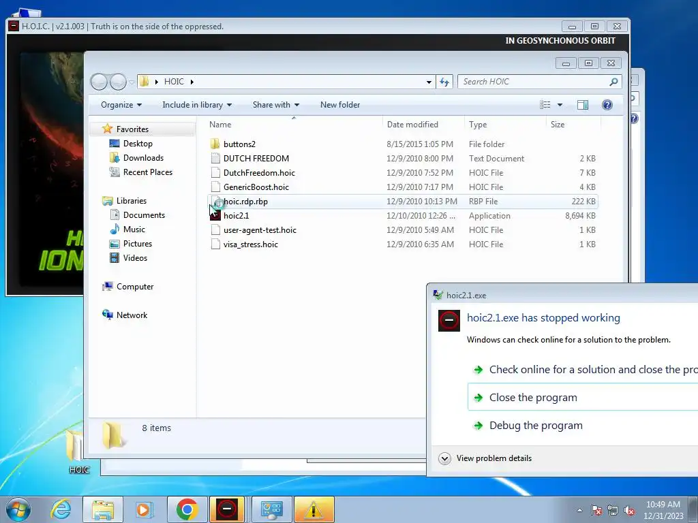Image resolution: width=698 pixels, height=523 pixels.
Task: Open the Organize menu
Action: click(x=121, y=105)
